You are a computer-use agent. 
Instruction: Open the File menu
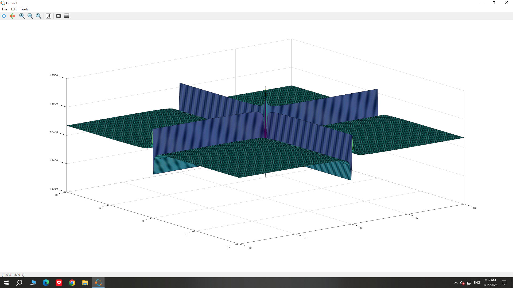click(5, 9)
